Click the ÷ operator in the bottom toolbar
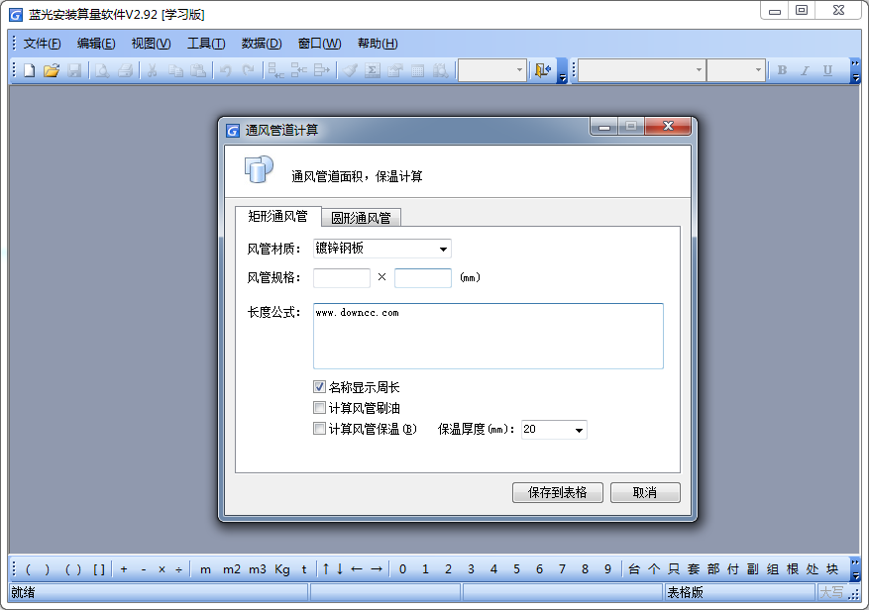 point(177,568)
